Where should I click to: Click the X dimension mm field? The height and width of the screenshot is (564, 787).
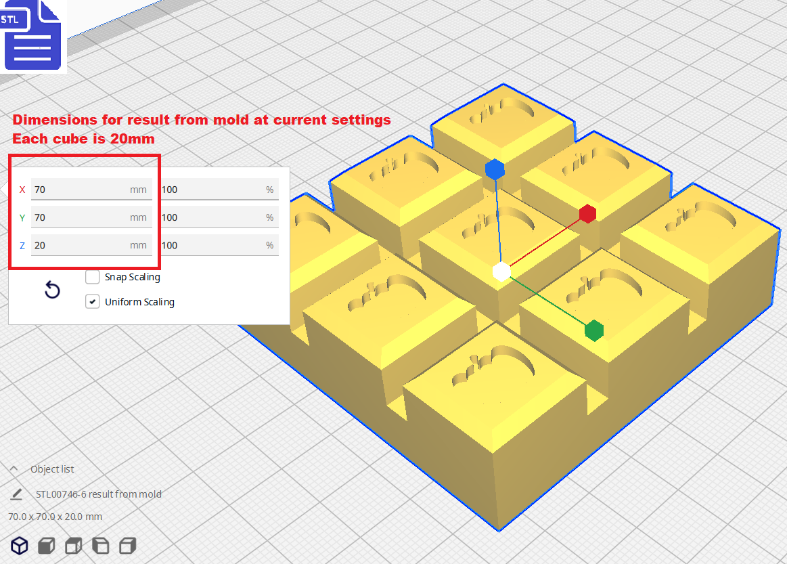pyautogui.click(x=91, y=190)
